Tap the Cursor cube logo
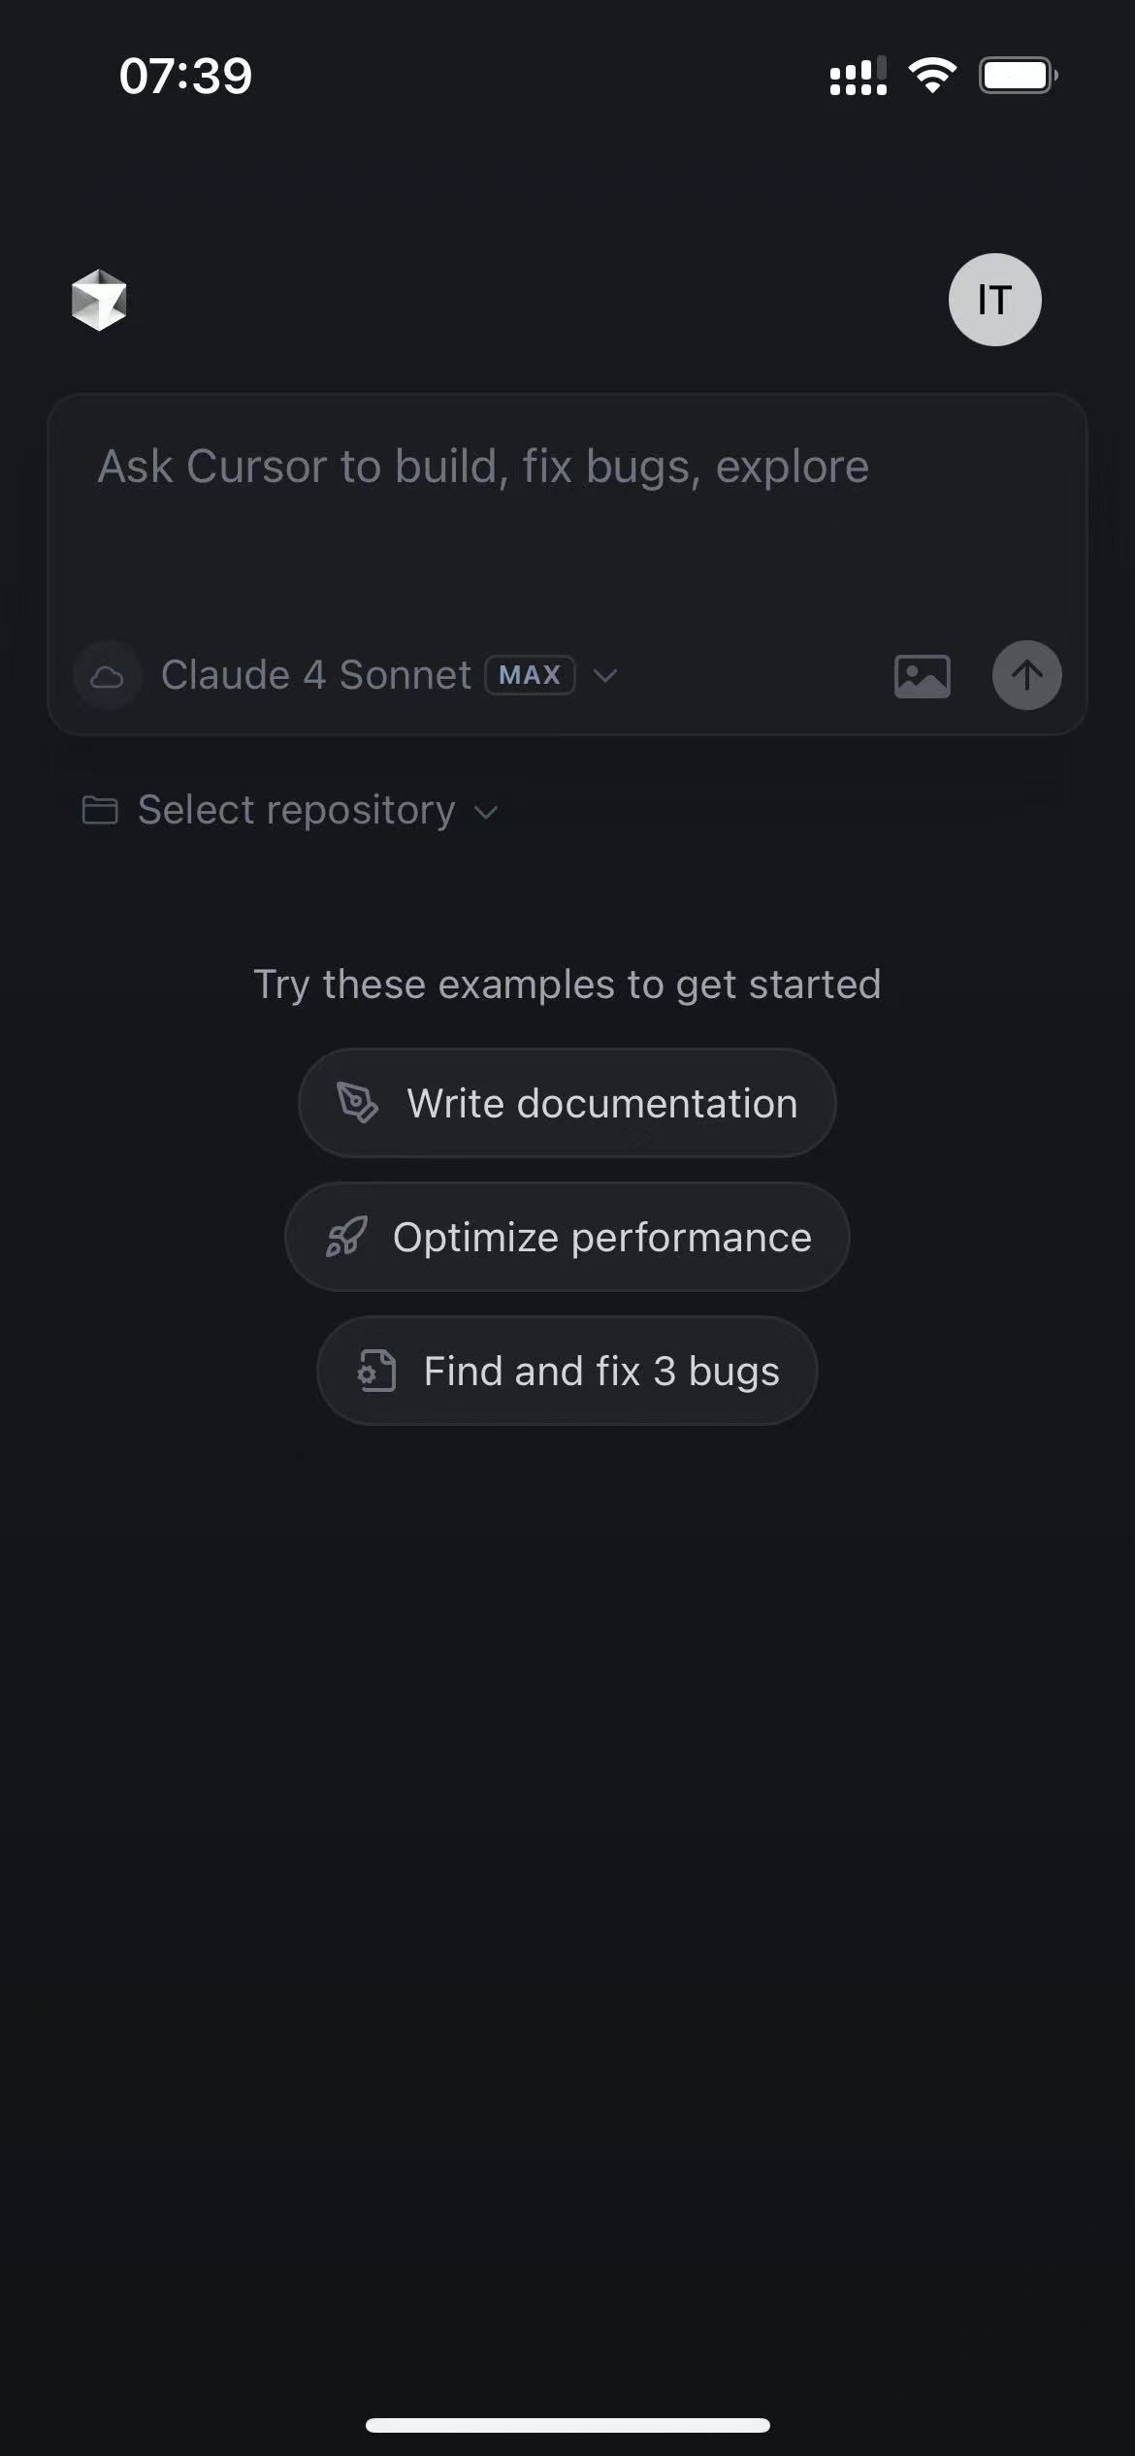The width and height of the screenshot is (1135, 2456). [99, 300]
